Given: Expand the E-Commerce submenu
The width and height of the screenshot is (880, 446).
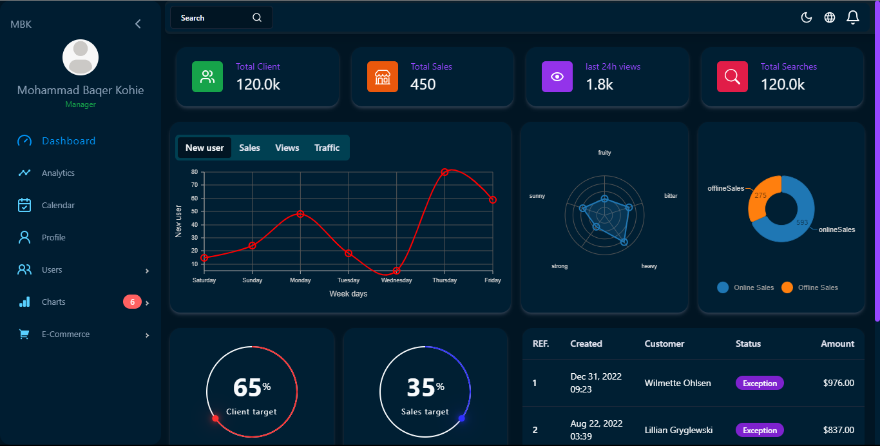Looking at the screenshot, I should pyautogui.click(x=147, y=335).
